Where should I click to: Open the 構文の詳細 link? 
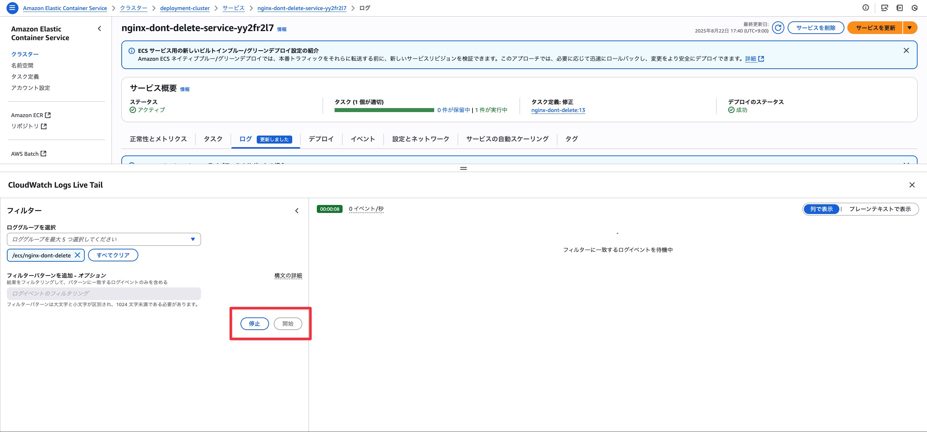pyautogui.click(x=288, y=276)
